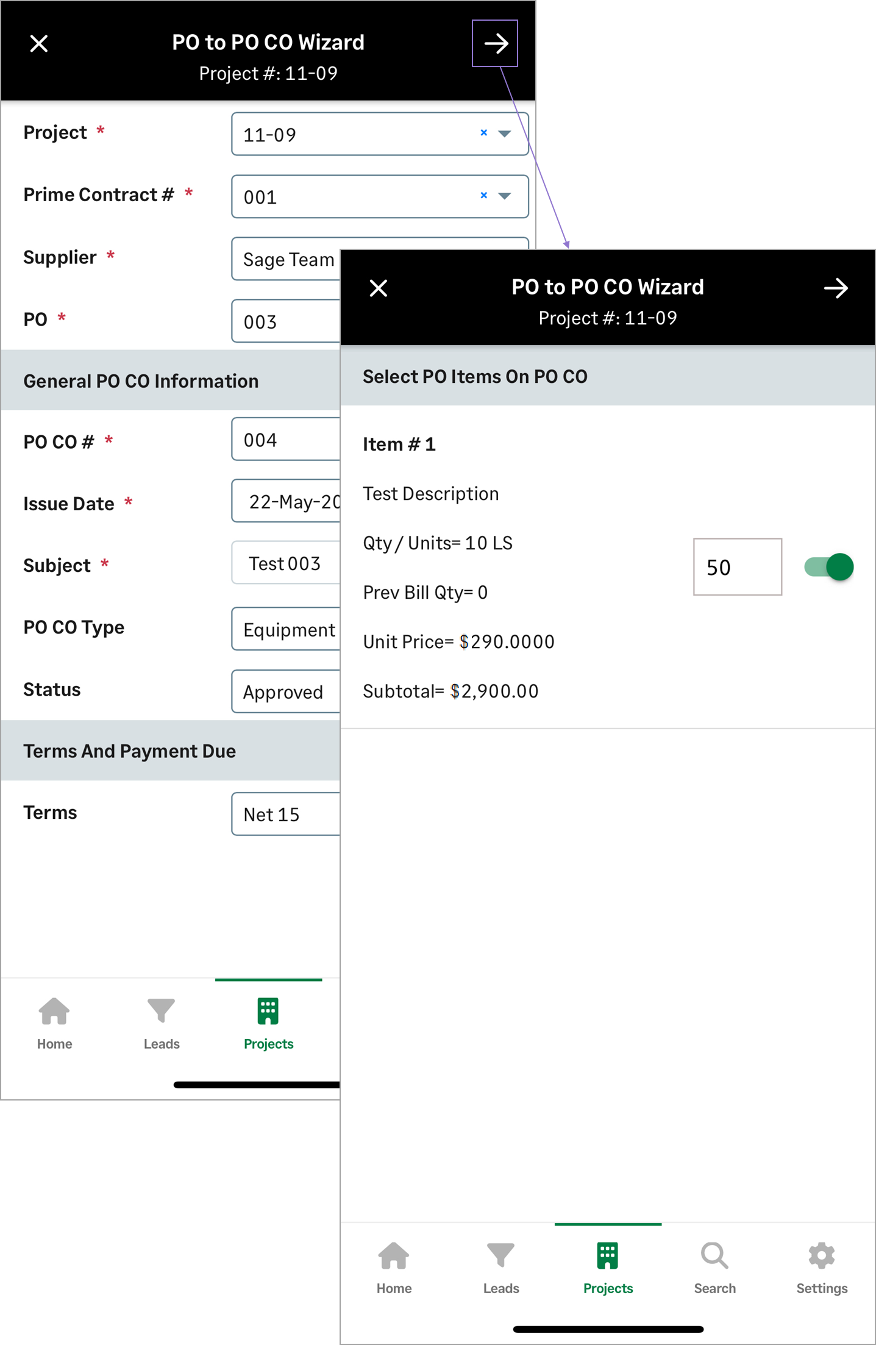Close the front Select PO Items wizard
The image size is (876, 1345).
point(379,288)
